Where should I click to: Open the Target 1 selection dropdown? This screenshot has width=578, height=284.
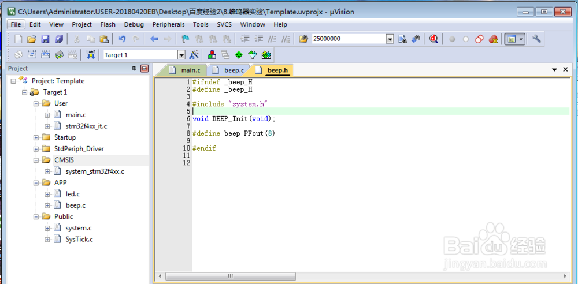point(181,55)
